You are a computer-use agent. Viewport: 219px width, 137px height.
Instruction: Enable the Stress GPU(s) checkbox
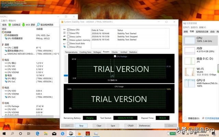(x=68, y=47)
